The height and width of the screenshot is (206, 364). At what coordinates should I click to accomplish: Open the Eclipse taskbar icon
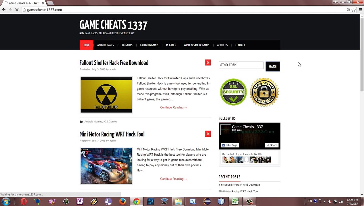[x=207, y=201]
